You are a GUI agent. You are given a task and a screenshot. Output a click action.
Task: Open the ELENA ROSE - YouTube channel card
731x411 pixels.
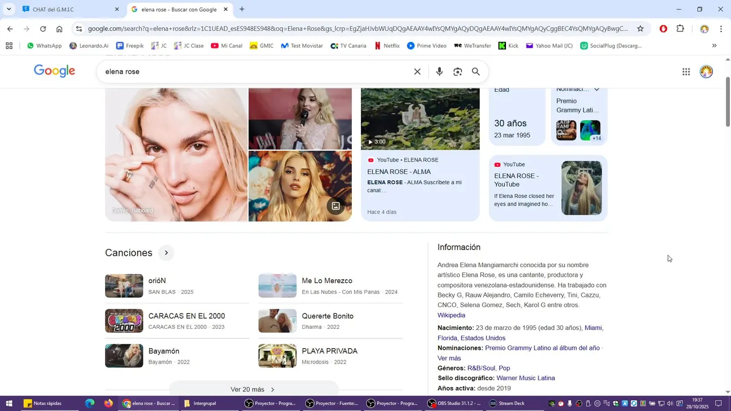click(x=548, y=188)
